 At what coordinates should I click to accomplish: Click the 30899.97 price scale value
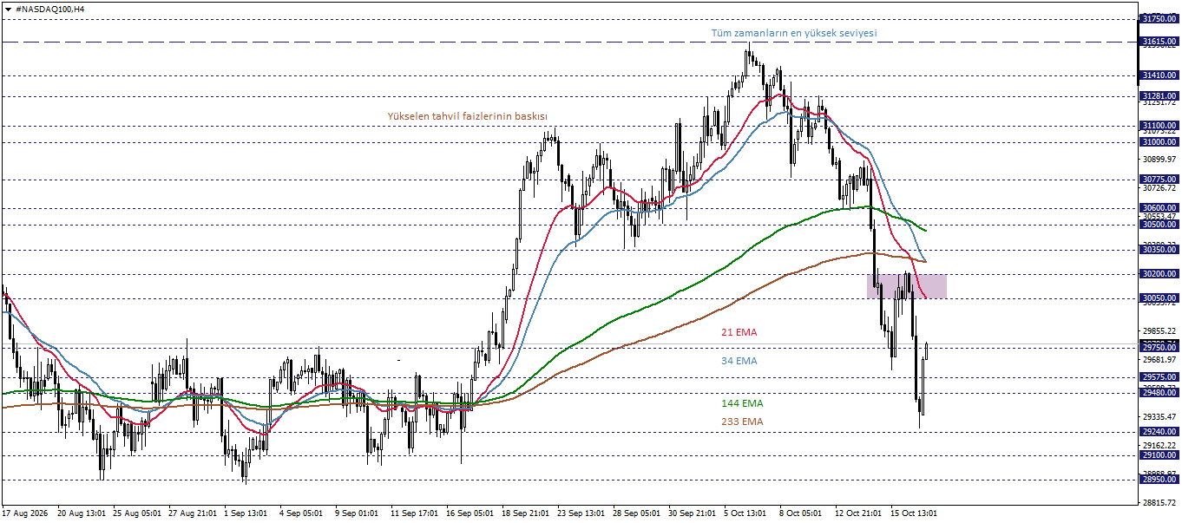tap(1159, 160)
